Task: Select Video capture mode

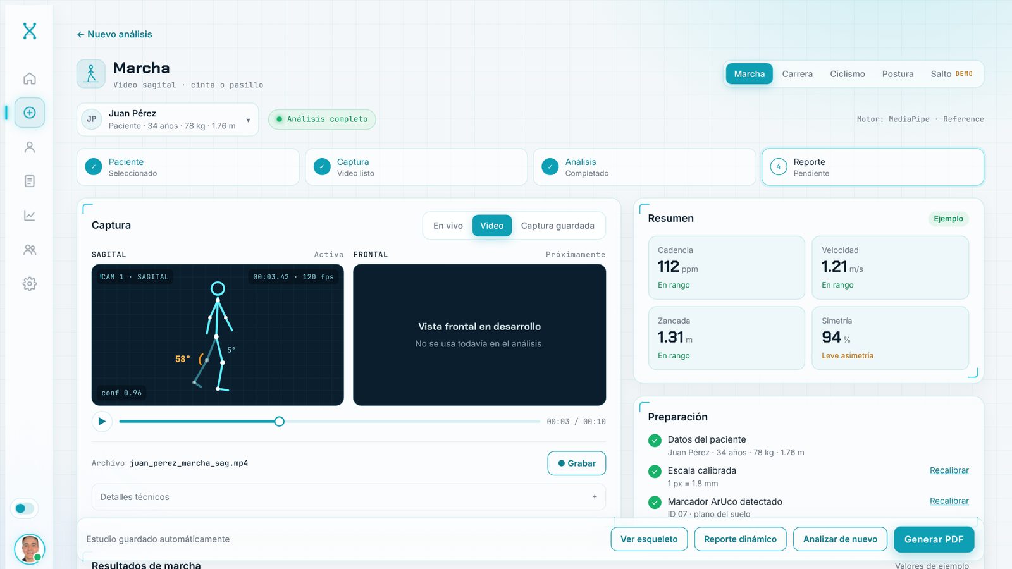Action: [x=491, y=226]
